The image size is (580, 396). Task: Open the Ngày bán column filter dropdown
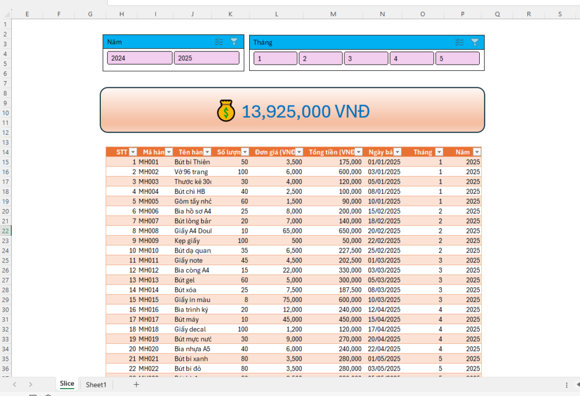click(397, 152)
